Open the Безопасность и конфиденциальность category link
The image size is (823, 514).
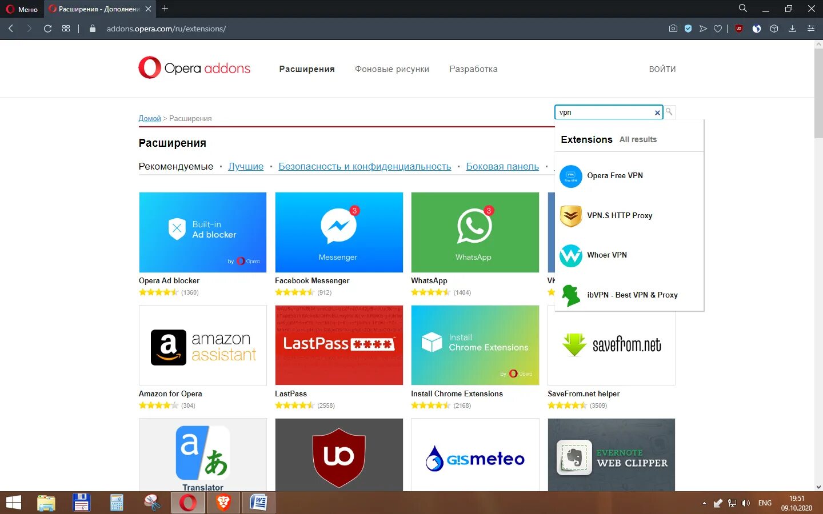pos(365,166)
